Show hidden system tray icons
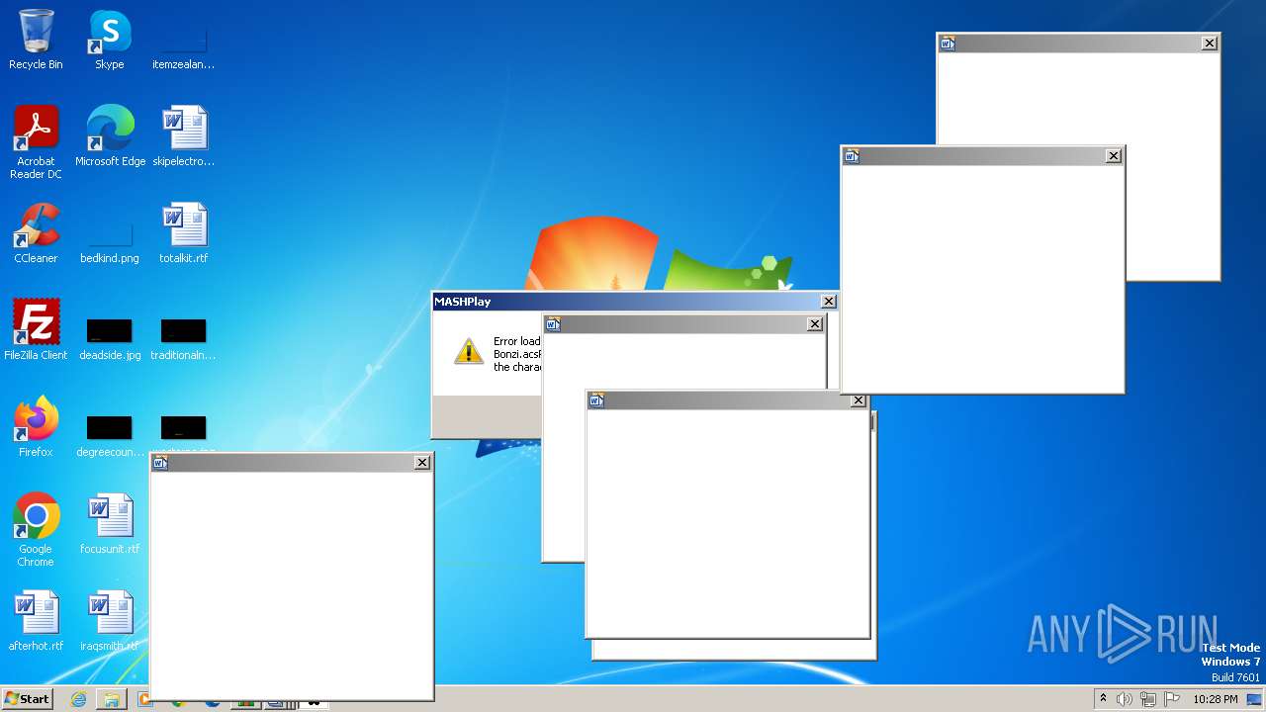The height and width of the screenshot is (712, 1266). coord(1103,698)
